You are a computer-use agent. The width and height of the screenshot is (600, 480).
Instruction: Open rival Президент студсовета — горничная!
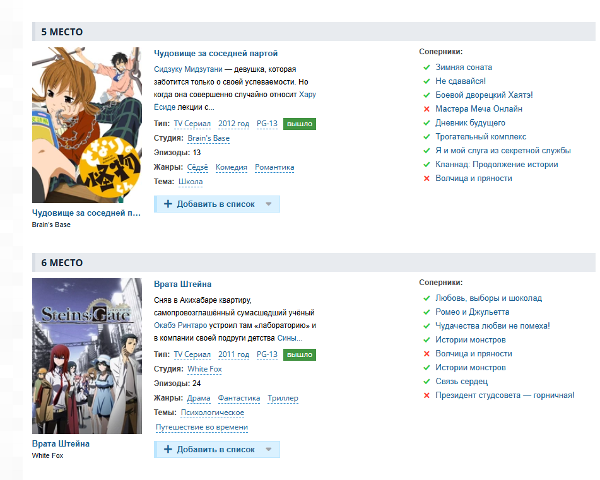[505, 395]
